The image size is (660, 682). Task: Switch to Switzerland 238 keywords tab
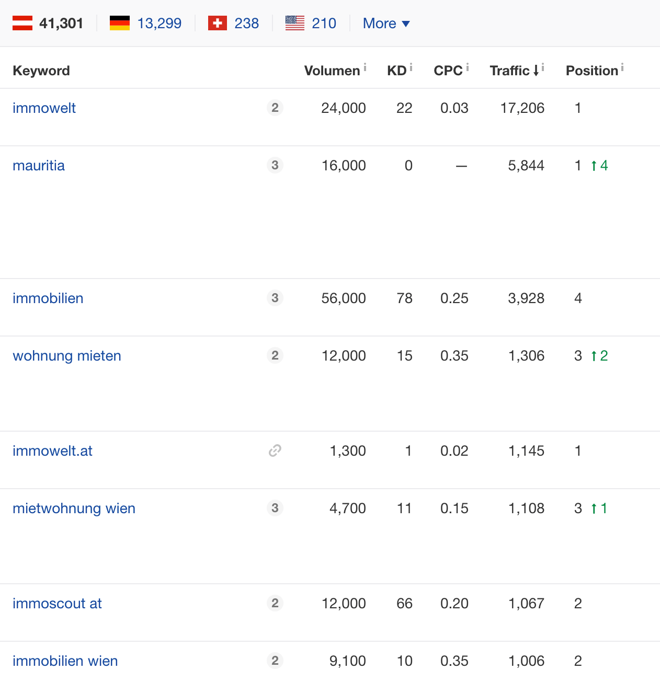[246, 24]
